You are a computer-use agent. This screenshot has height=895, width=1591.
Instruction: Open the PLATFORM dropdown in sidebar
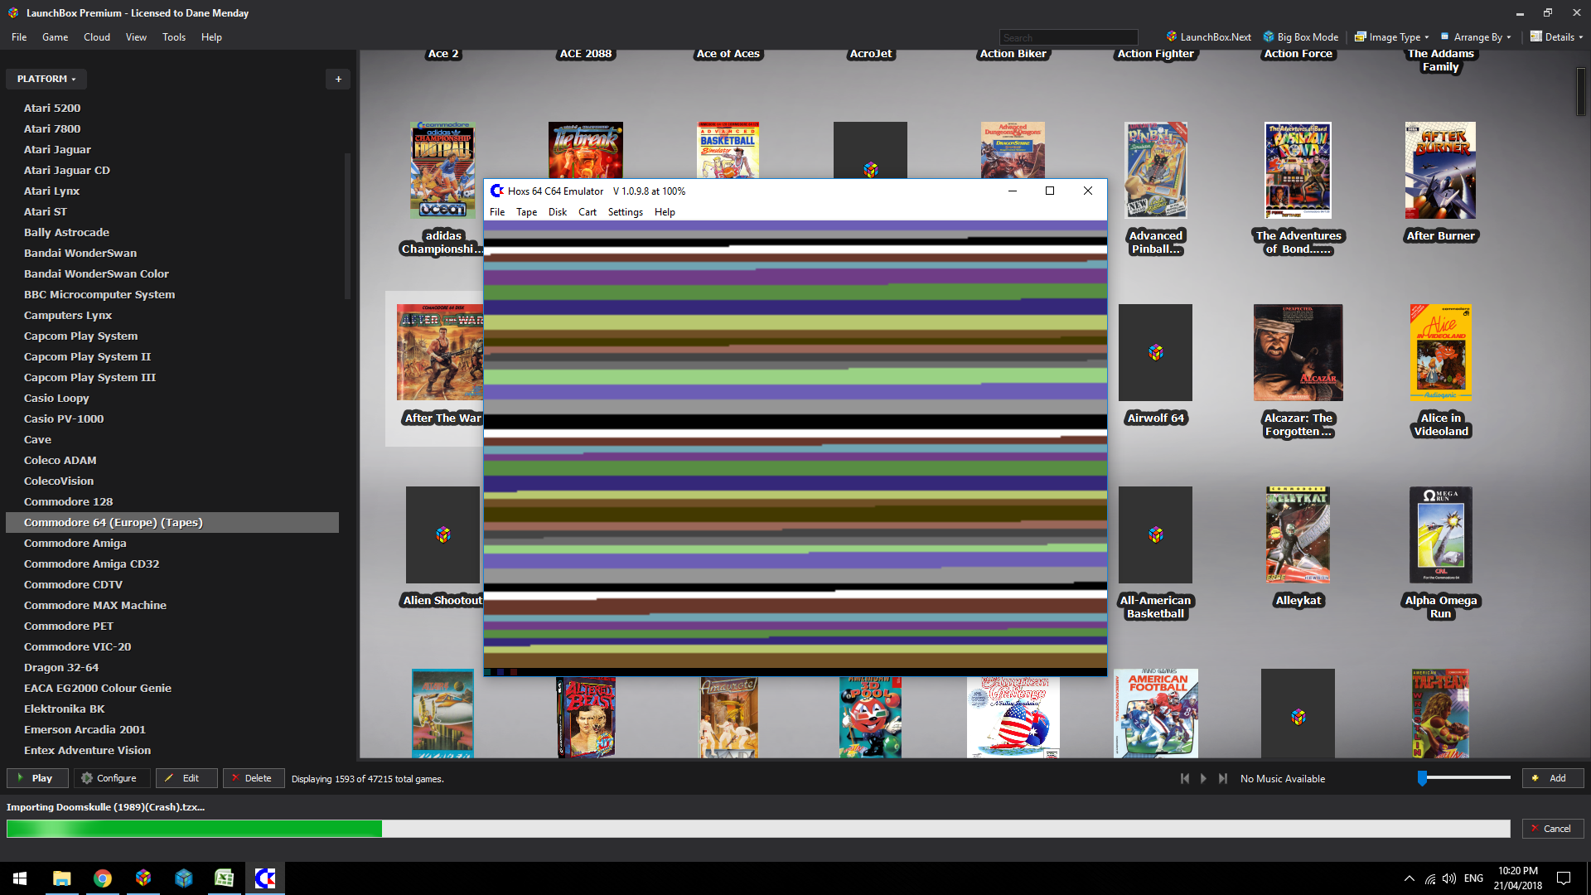(x=46, y=79)
